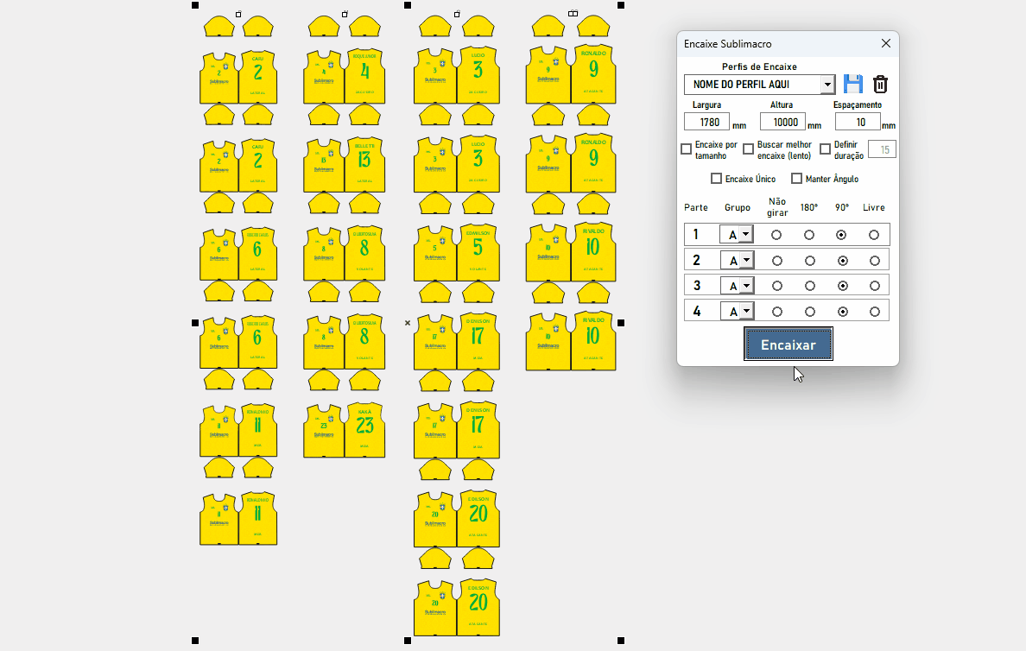
Task: Click the Grupo column header
Action: [738, 207]
